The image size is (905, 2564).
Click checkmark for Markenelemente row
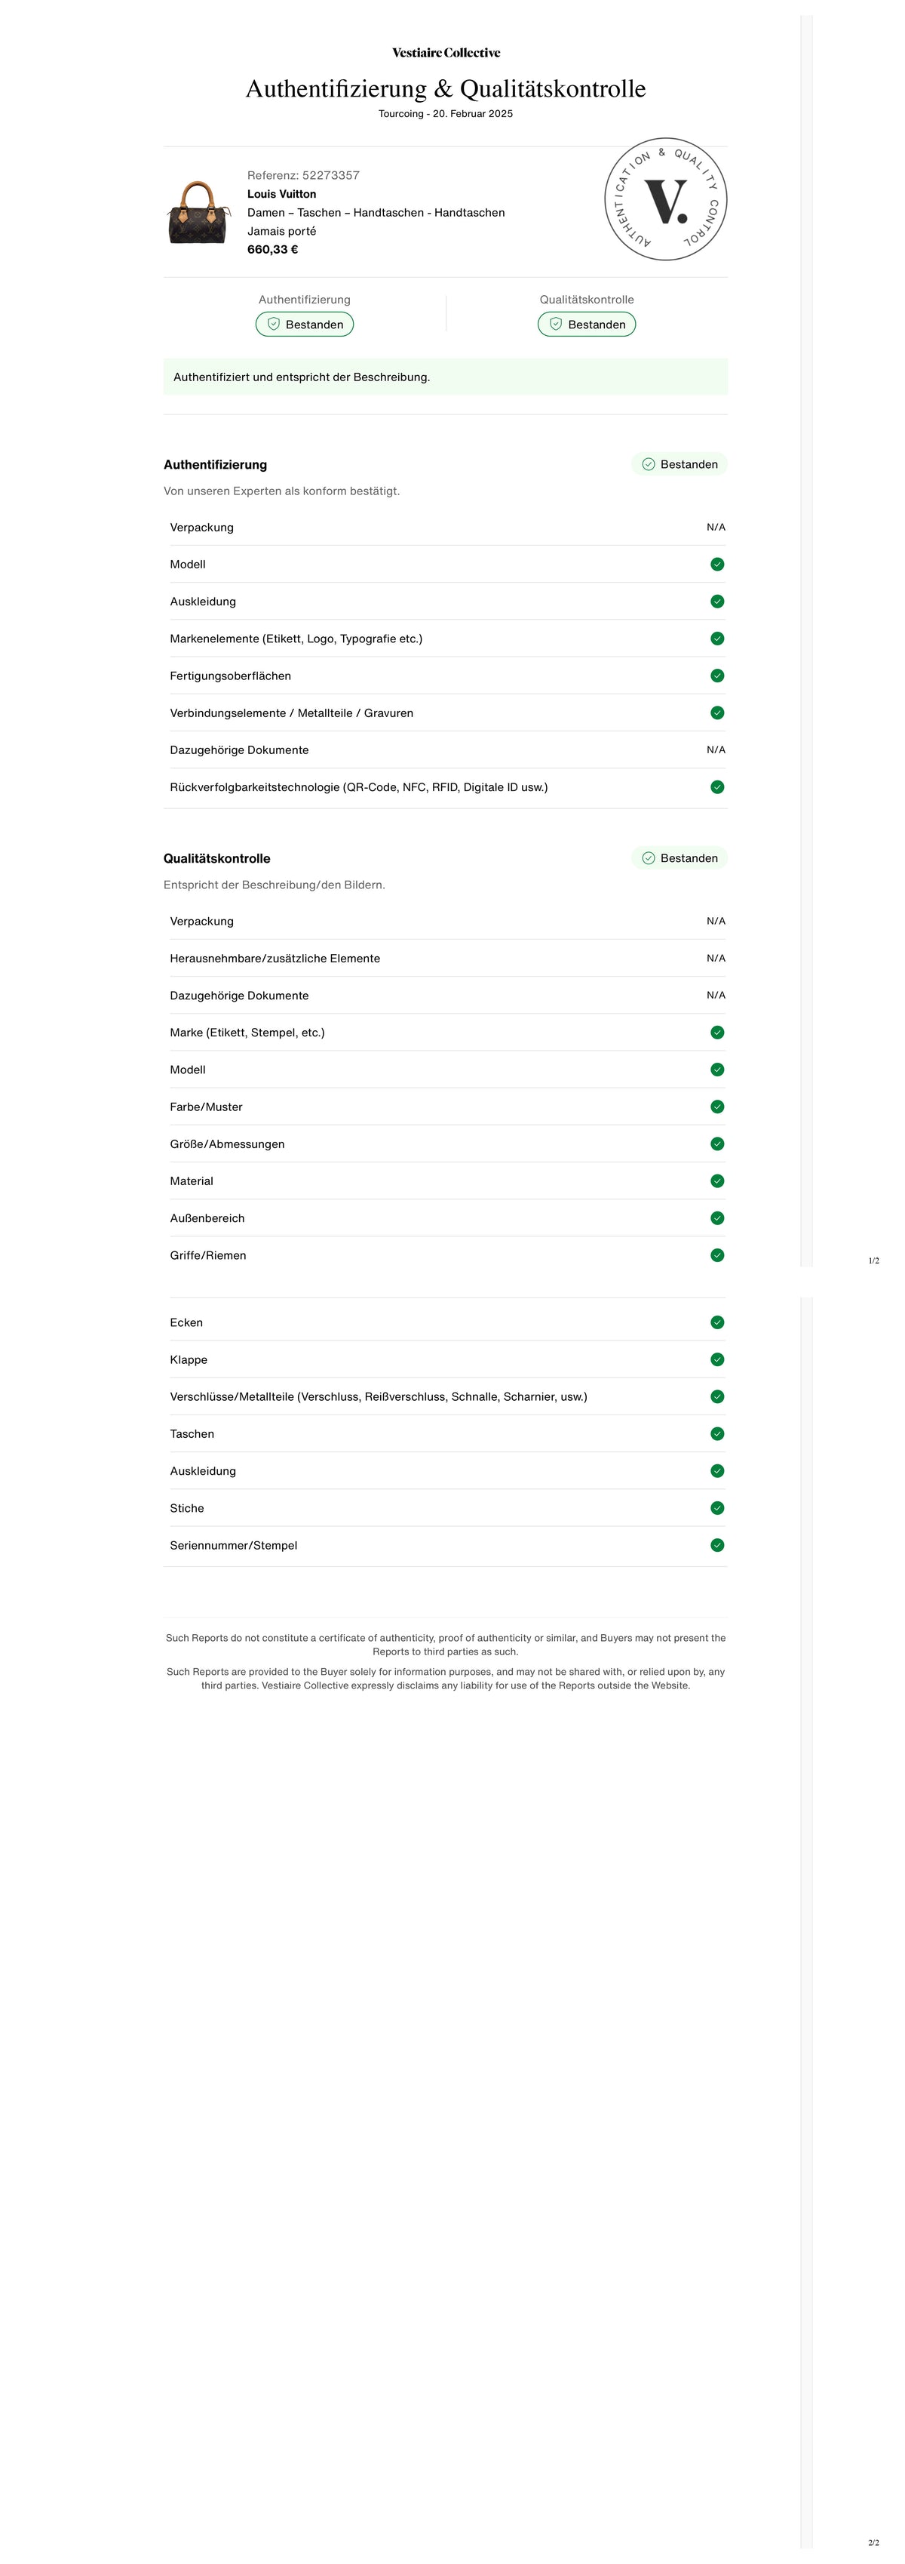(x=717, y=639)
